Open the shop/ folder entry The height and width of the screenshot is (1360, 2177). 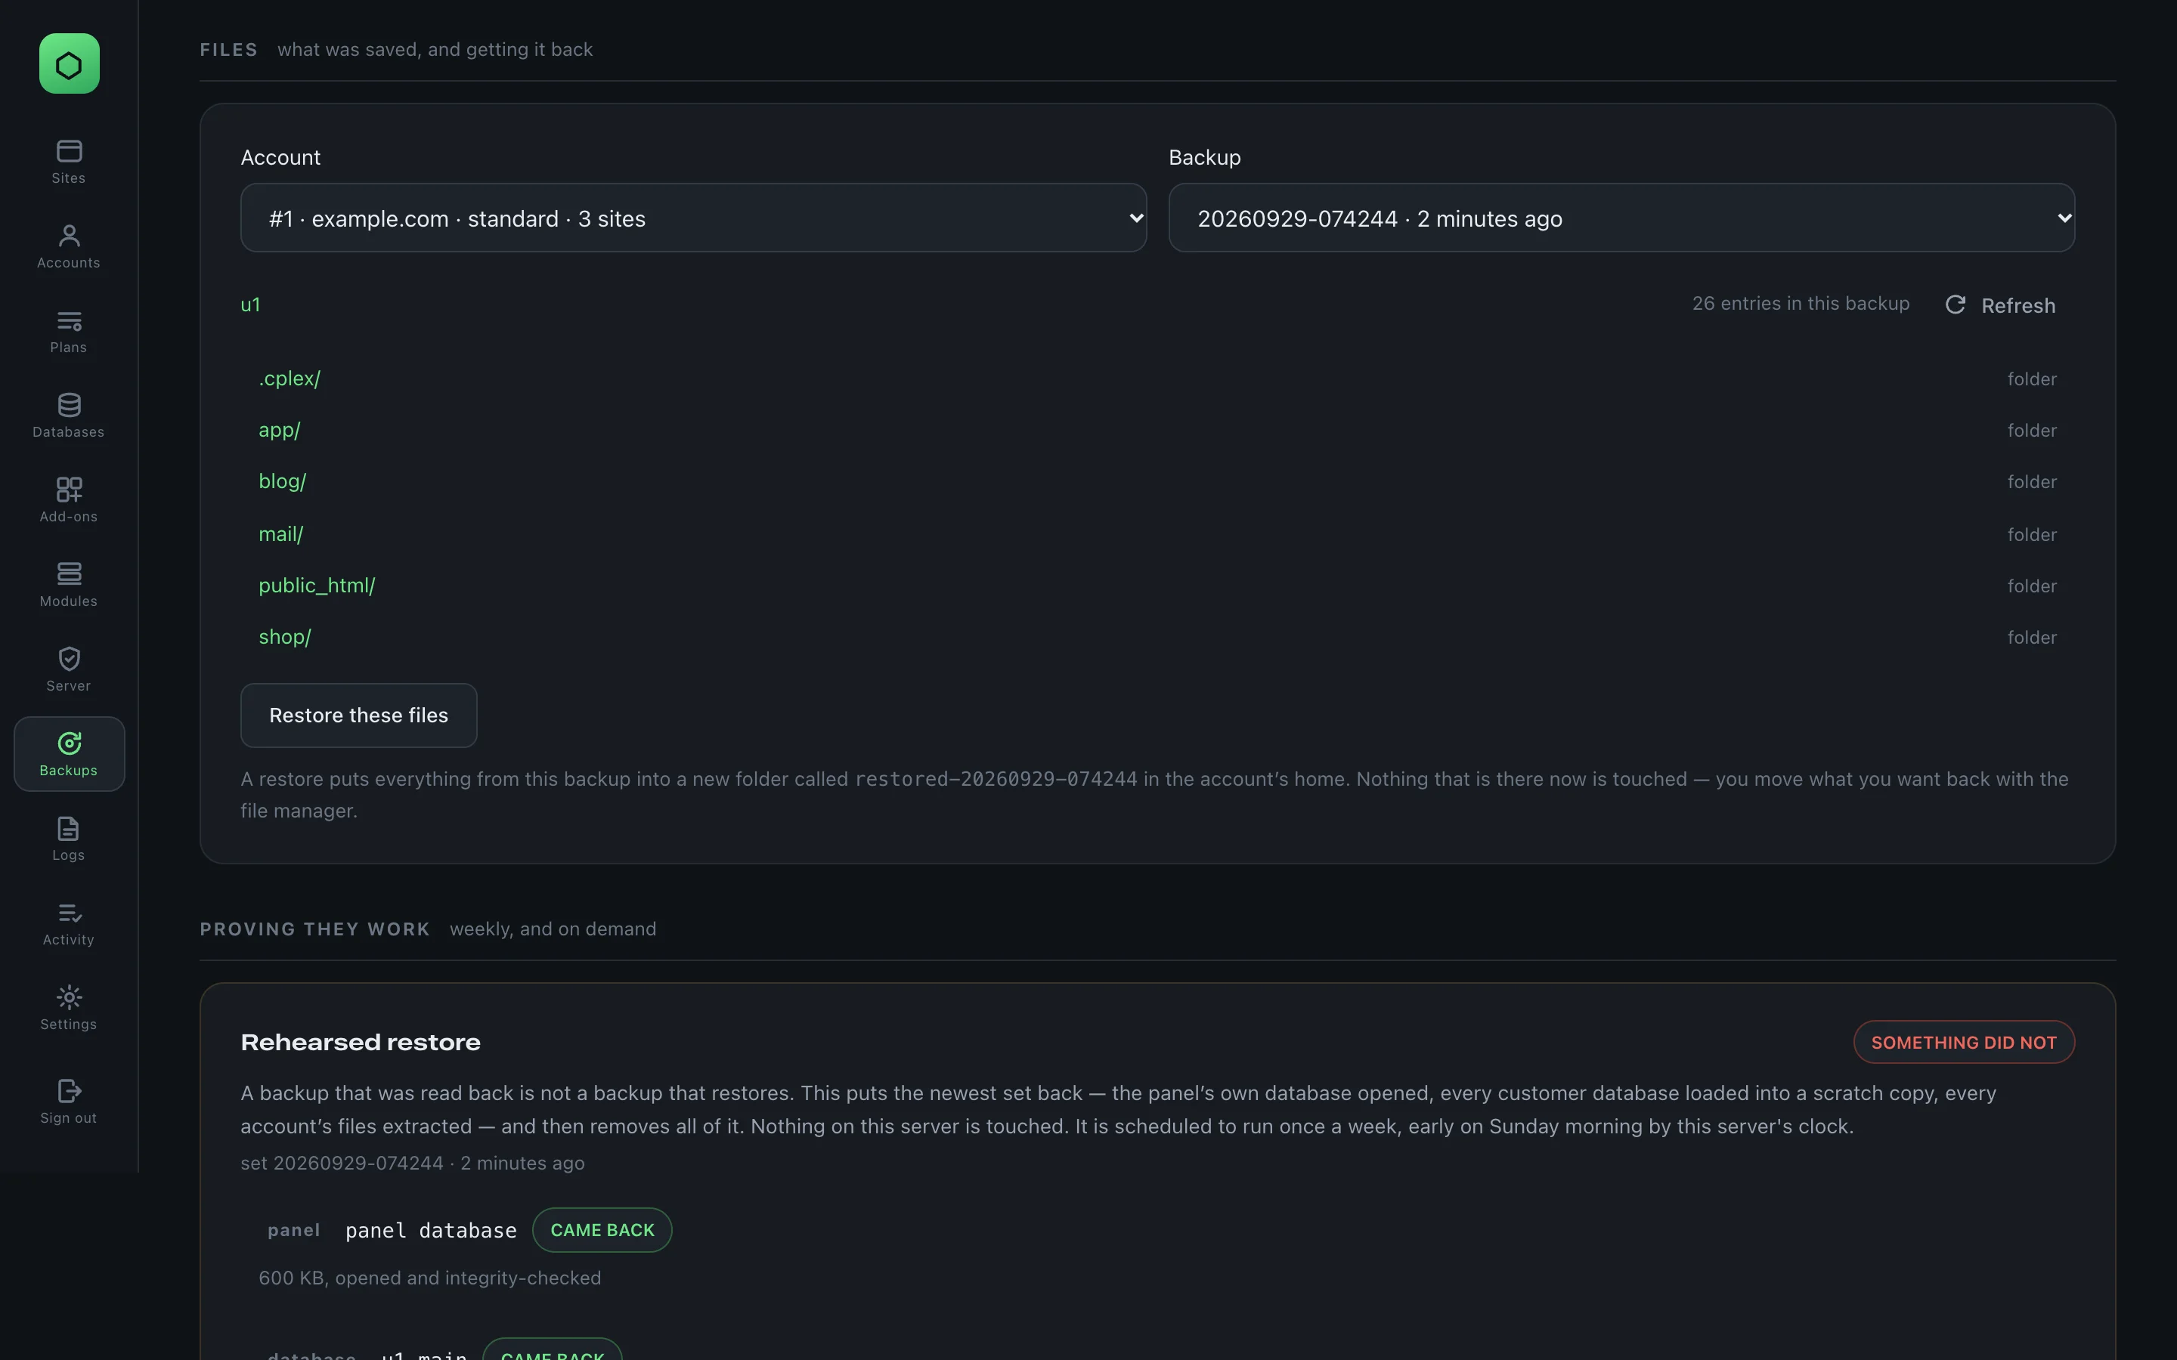coord(285,637)
